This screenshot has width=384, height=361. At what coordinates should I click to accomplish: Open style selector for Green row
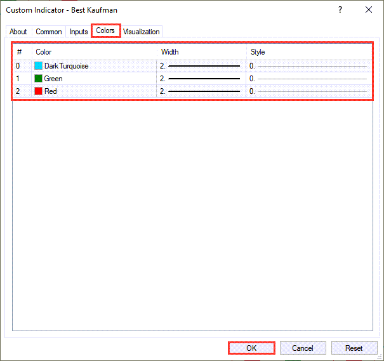coord(309,79)
